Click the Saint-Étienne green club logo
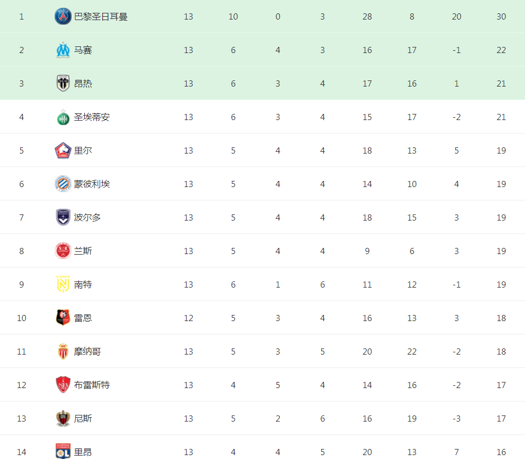The image size is (525, 459). pos(63,117)
